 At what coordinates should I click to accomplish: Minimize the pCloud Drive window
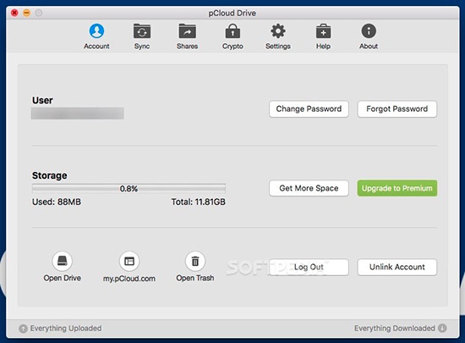tap(27, 13)
